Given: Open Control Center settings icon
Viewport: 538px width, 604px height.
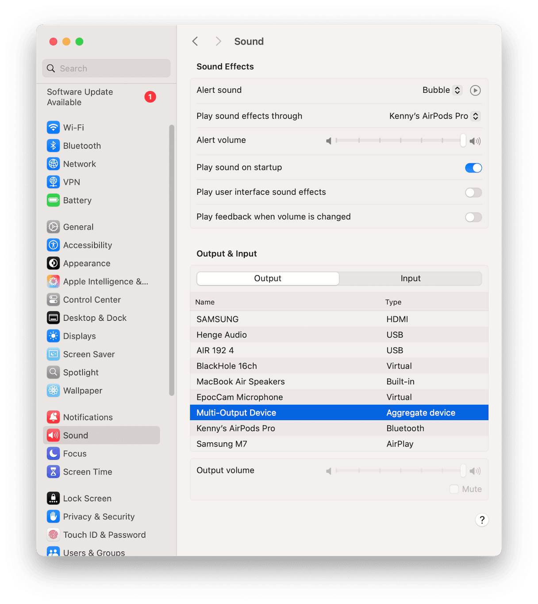Looking at the screenshot, I should point(53,300).
